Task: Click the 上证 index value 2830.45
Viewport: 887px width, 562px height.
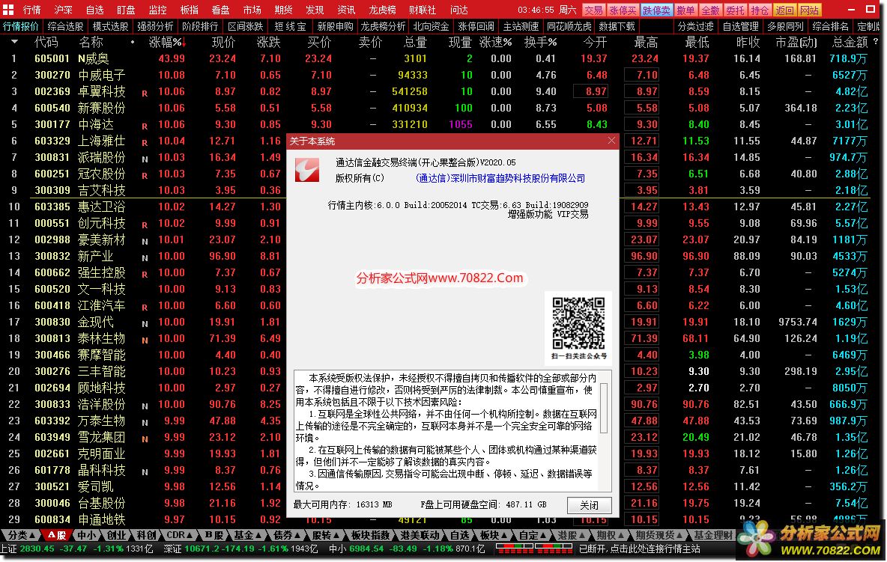Action: click(x=37, y=549)
